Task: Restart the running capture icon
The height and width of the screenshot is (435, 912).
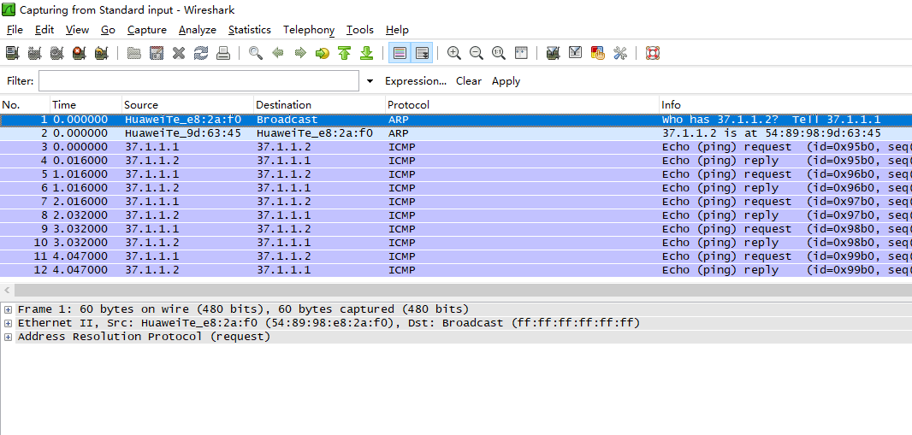Action: coord(101,54)
